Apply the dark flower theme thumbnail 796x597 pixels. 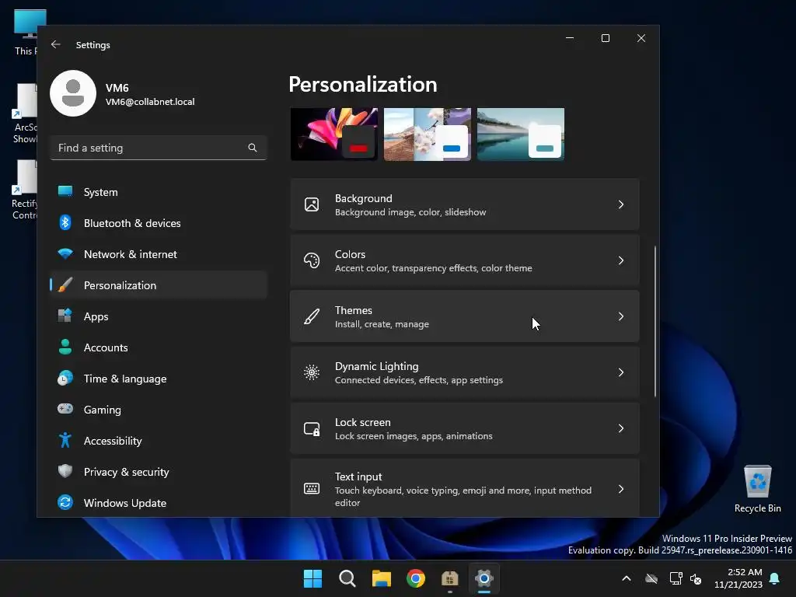coord(334,134)
